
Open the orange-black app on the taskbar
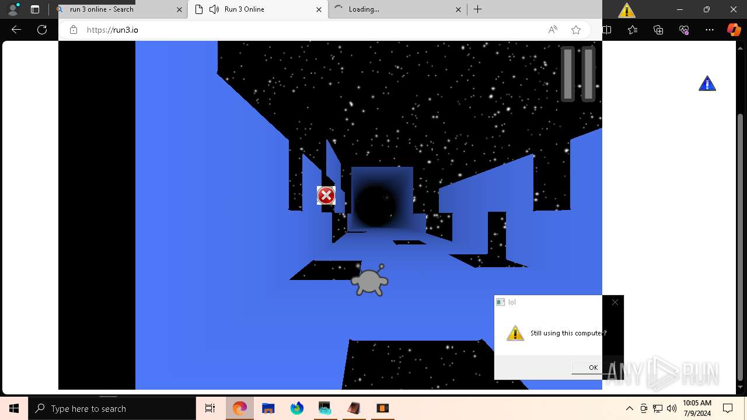coord(382,408)
